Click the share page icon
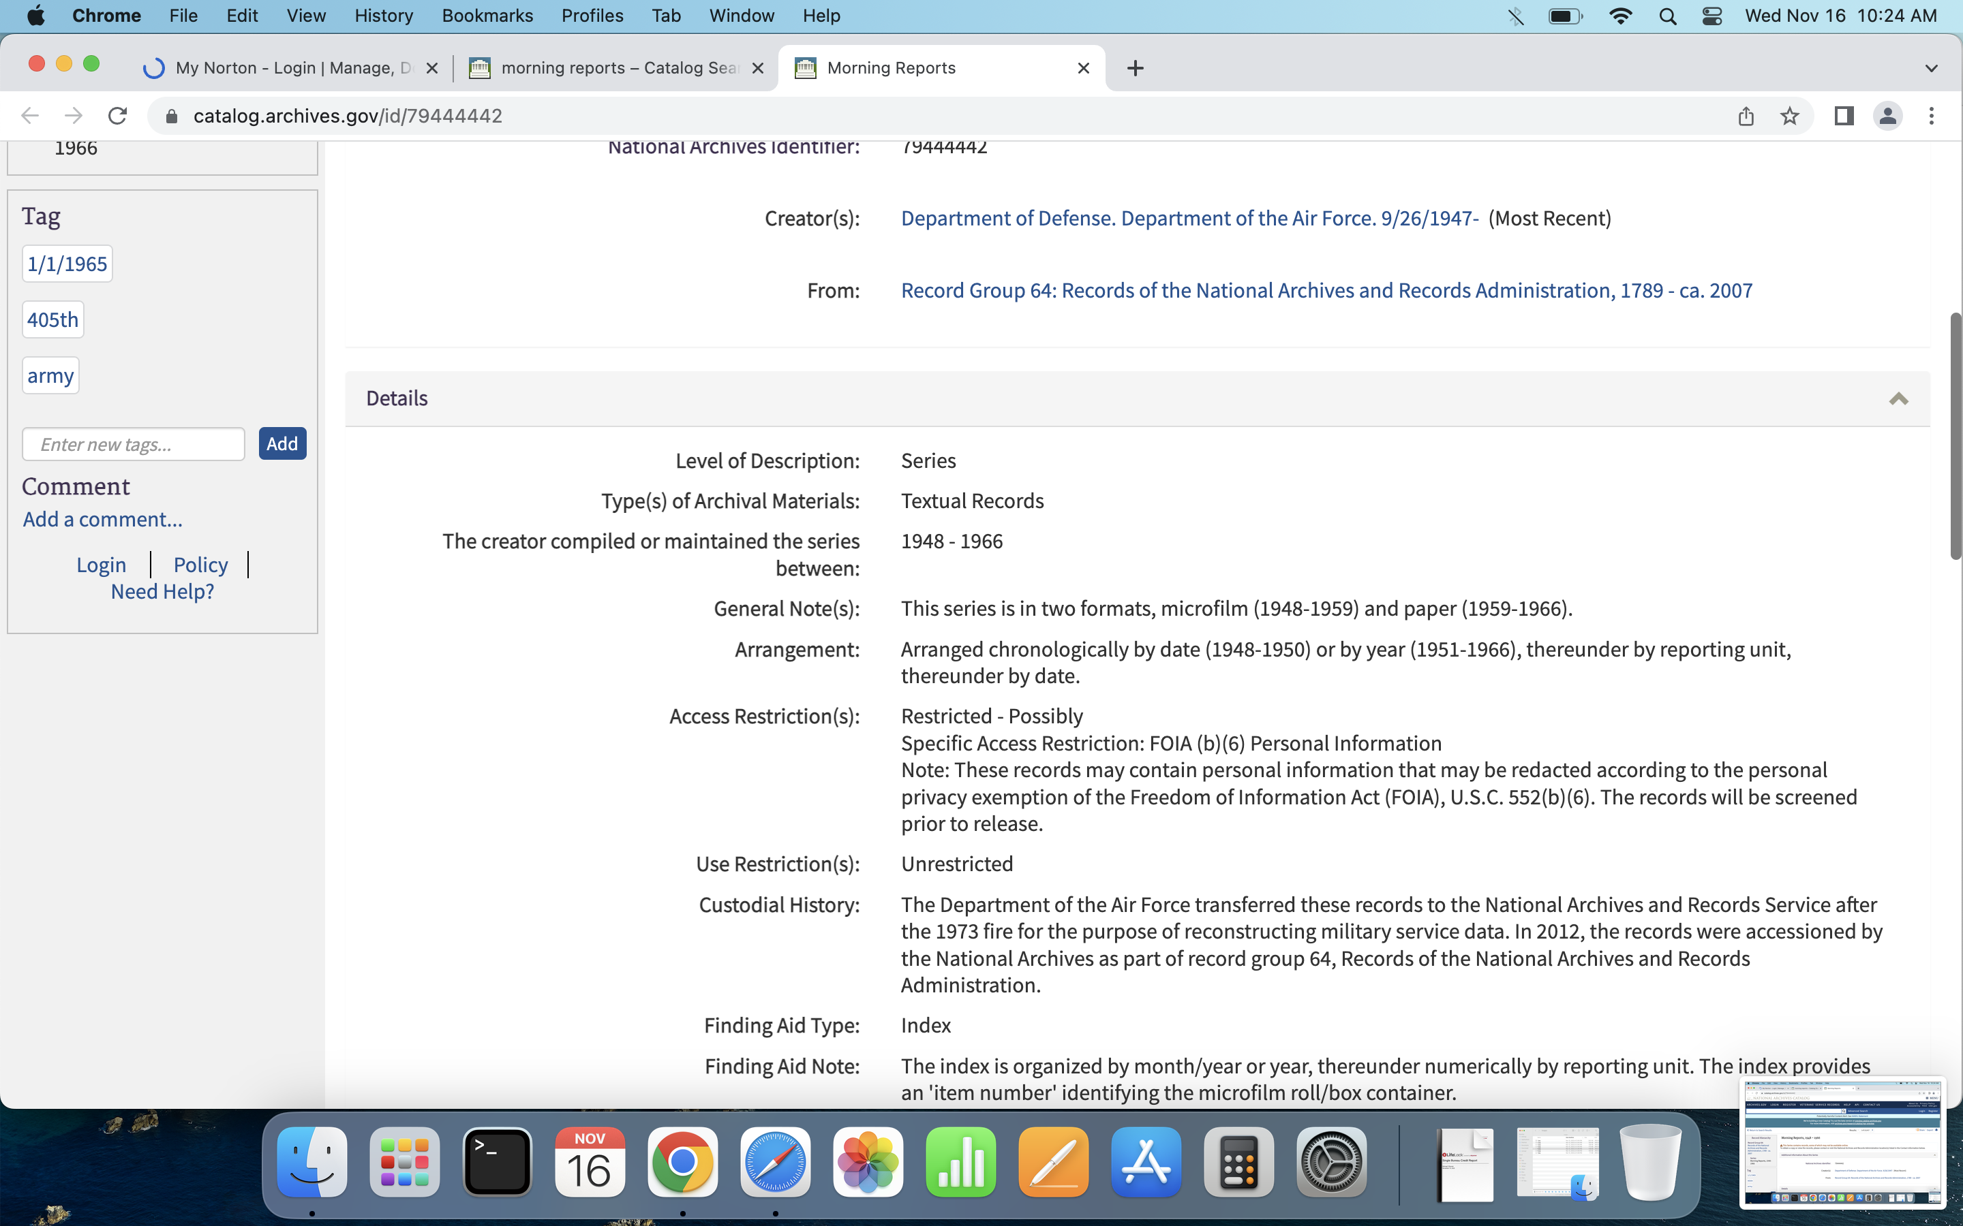Screen dimensions: 1963x1226 [x=1746, y=116]
